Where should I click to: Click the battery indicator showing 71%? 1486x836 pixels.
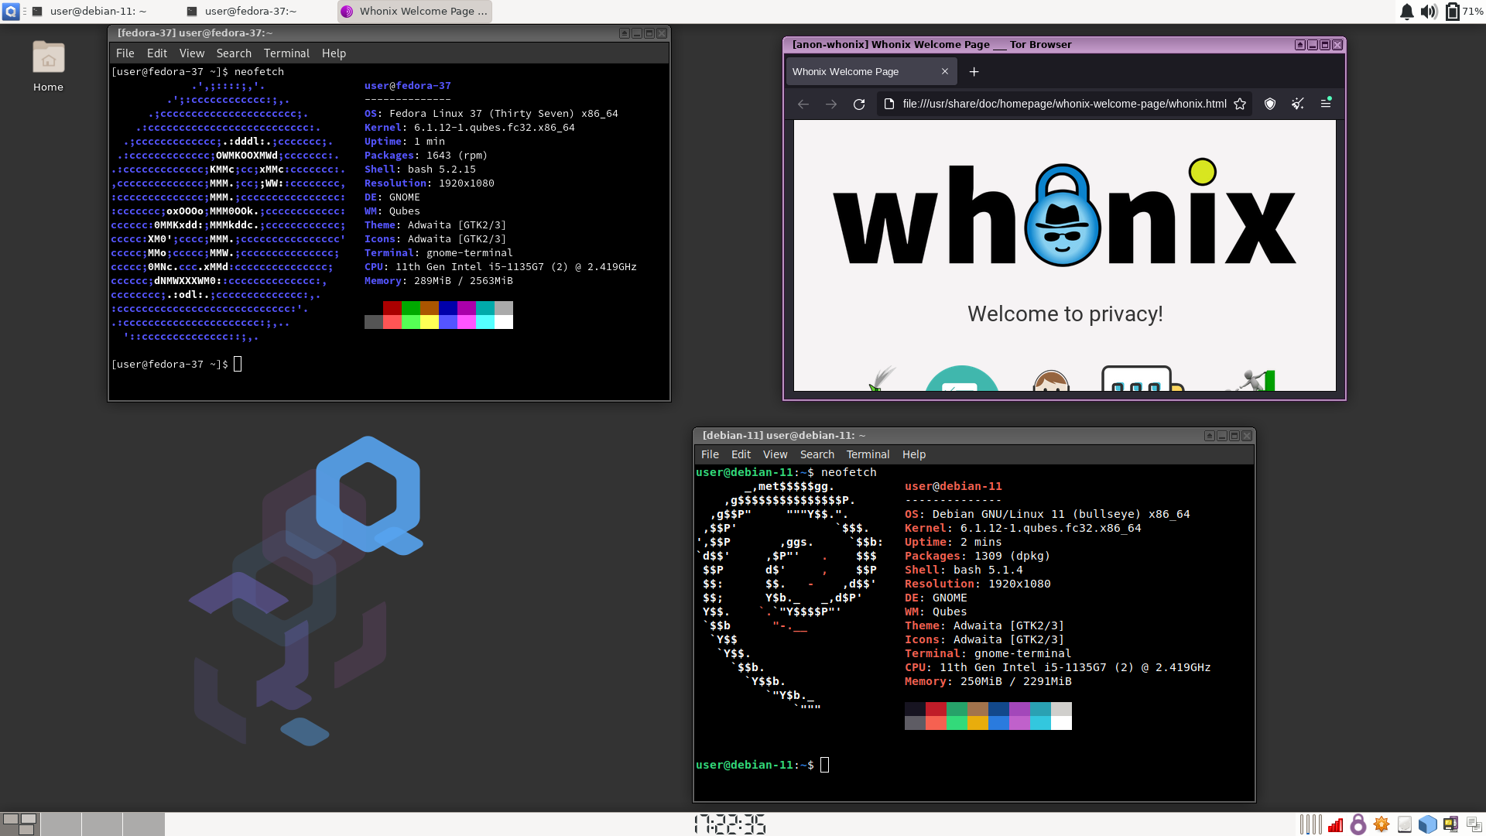tap(1462, 12)
